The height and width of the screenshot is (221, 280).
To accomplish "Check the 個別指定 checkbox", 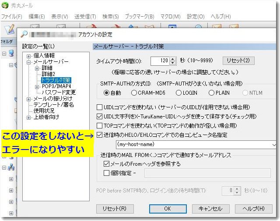I will click(107, 173).
